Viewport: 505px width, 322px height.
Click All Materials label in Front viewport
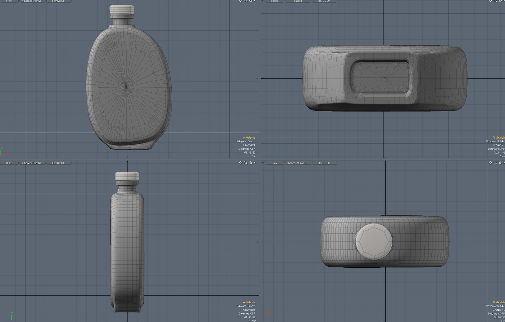click(249, 138)
